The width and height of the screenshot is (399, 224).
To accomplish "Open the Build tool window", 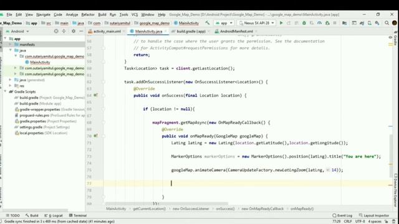I will [32, 215].
